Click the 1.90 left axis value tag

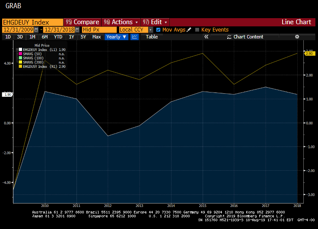(8, 95)
